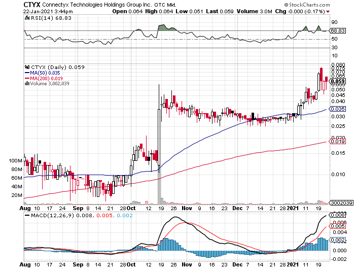The image size is (355, 269).
Task: Click the 0.059 last-price tag on the price axis
Action: pos(338,81)
